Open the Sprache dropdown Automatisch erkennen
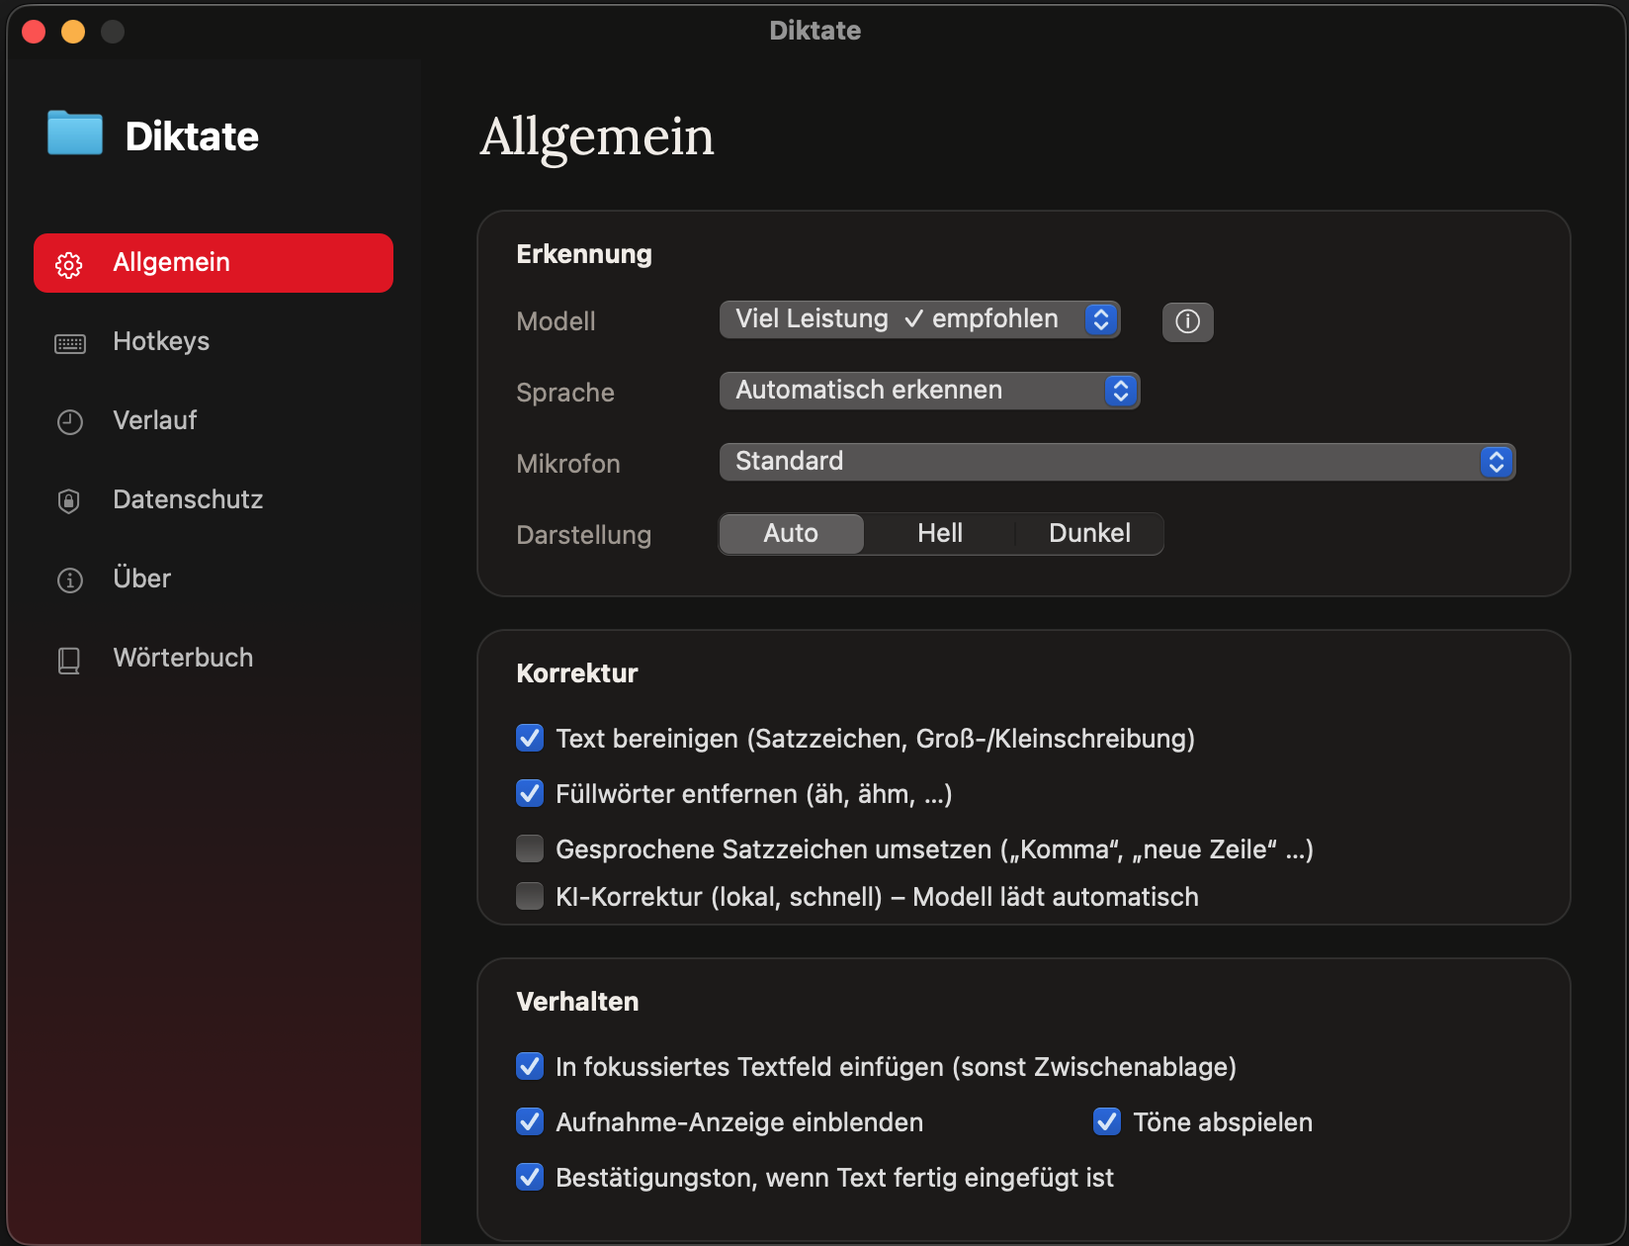 pos(929,391)
